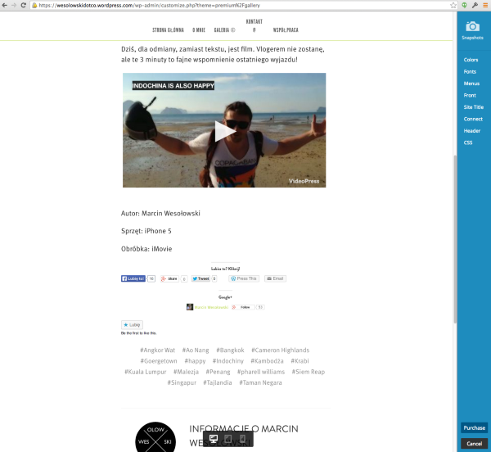Open the #Angkor Wat tag
This screenshot has width=491, height=452.
(x=157, y=350)
